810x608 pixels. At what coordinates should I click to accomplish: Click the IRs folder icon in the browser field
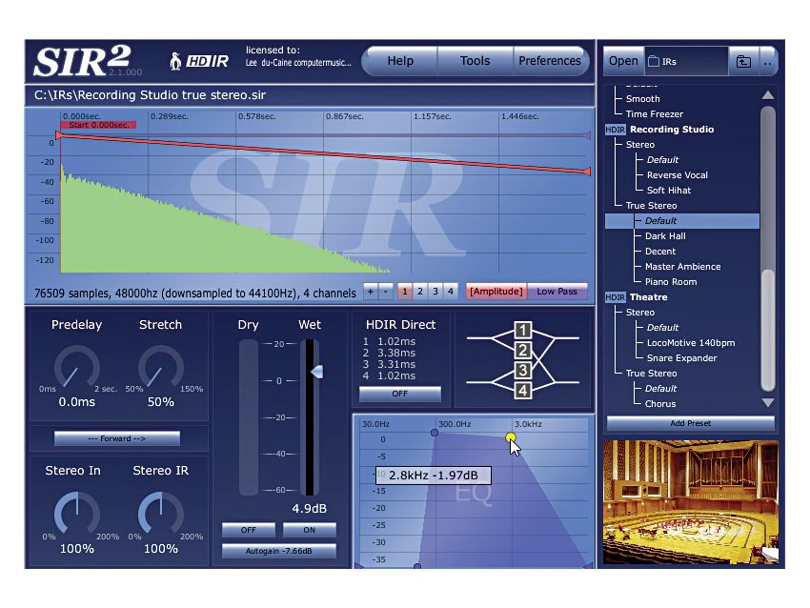(652, 60)
